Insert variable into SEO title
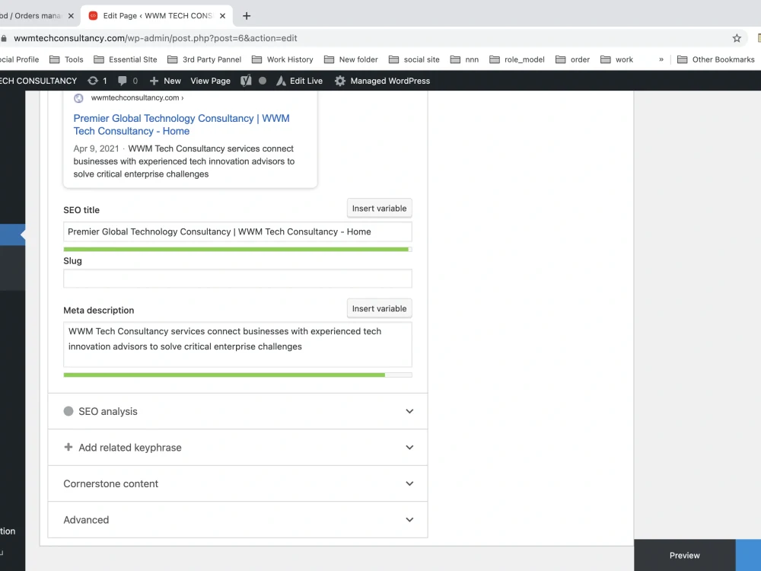The image size is (761, 571). pyautogui.click(x=379, y=209)
